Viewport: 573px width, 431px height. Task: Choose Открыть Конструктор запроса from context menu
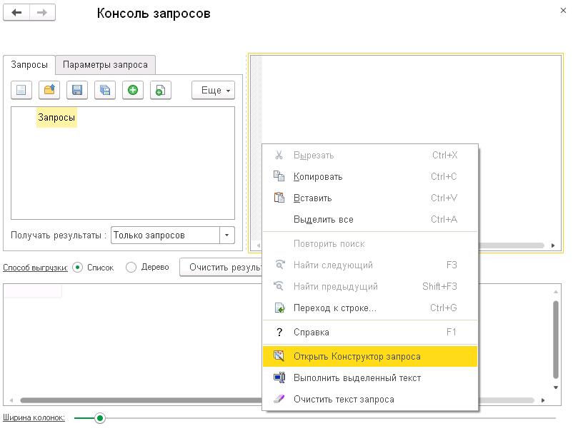click(357, 357)
